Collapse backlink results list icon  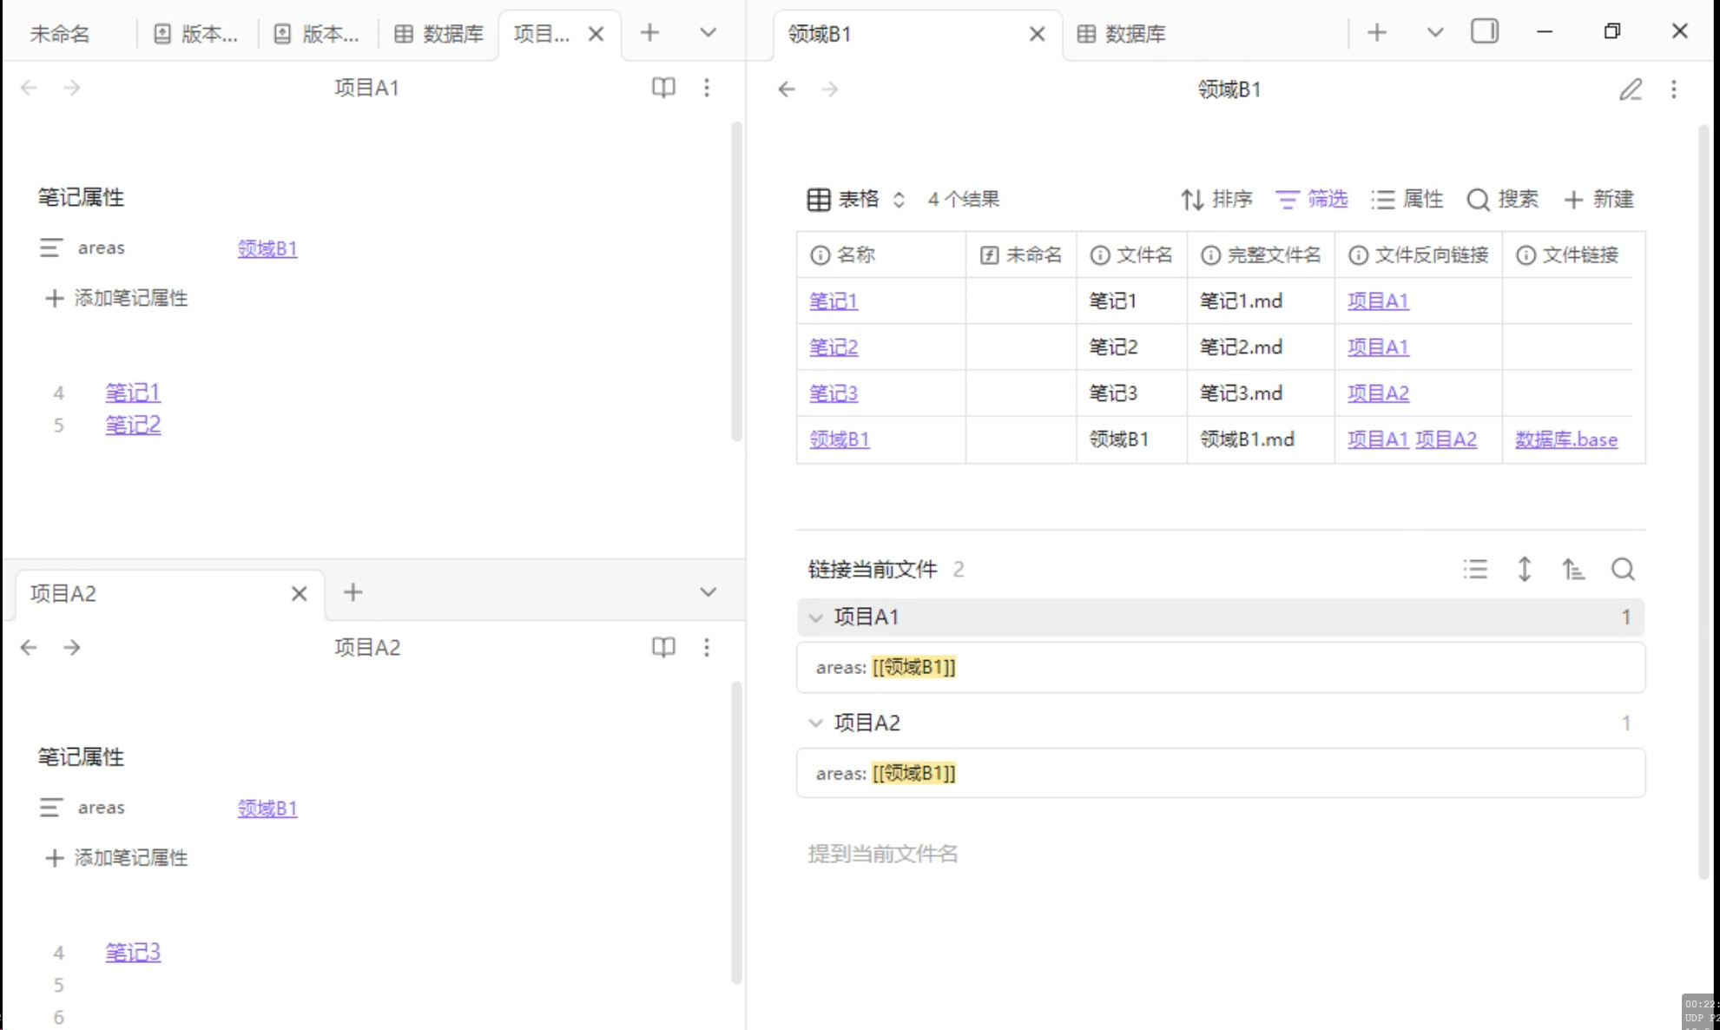[x=1475, y=570]
